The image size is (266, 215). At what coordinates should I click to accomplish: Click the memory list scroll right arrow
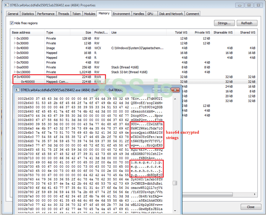click(x=255, y=194)
